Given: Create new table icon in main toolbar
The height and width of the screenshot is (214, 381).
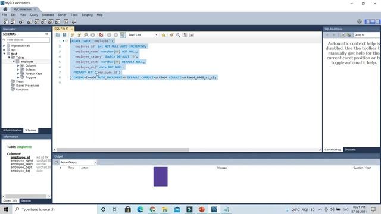Looking at the screenshot, I should pyautogui.click(x=36, y=22).
